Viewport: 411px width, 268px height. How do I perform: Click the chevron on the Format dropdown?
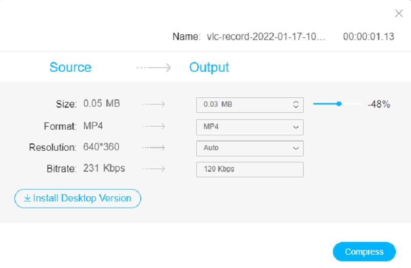point(295,127)
